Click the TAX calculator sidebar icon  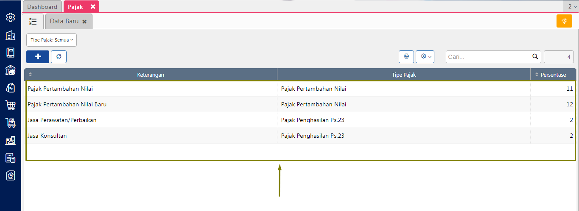(x=11, y=158)
